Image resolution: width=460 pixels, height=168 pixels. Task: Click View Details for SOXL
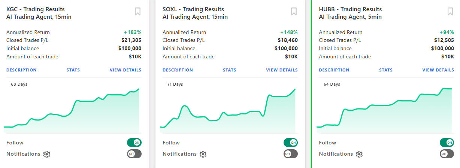[282, 70]
